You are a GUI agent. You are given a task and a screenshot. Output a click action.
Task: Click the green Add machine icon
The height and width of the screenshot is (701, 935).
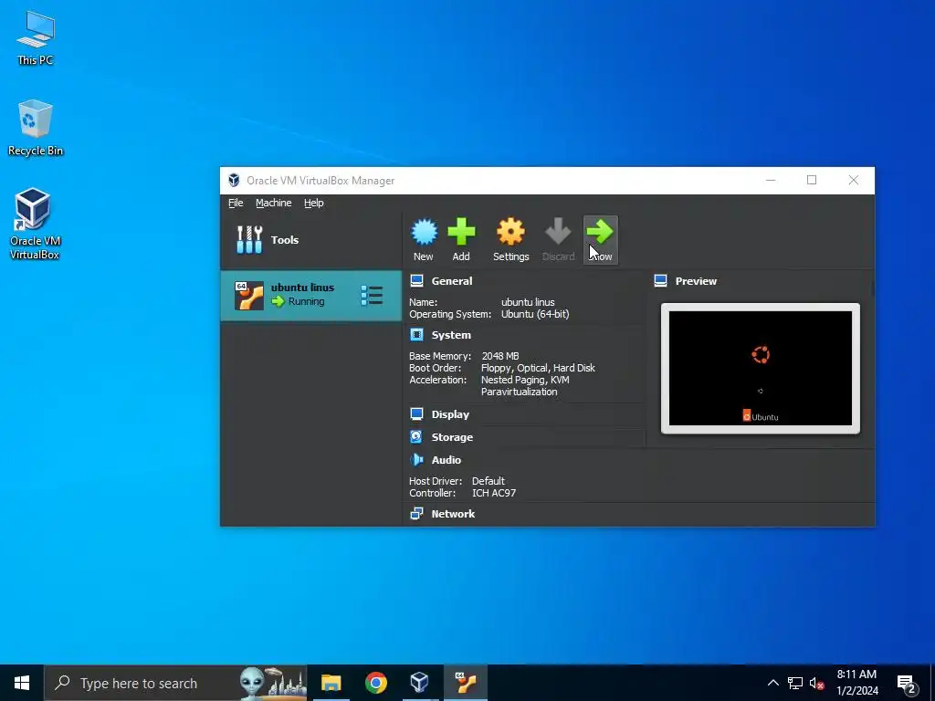(461, 232)
